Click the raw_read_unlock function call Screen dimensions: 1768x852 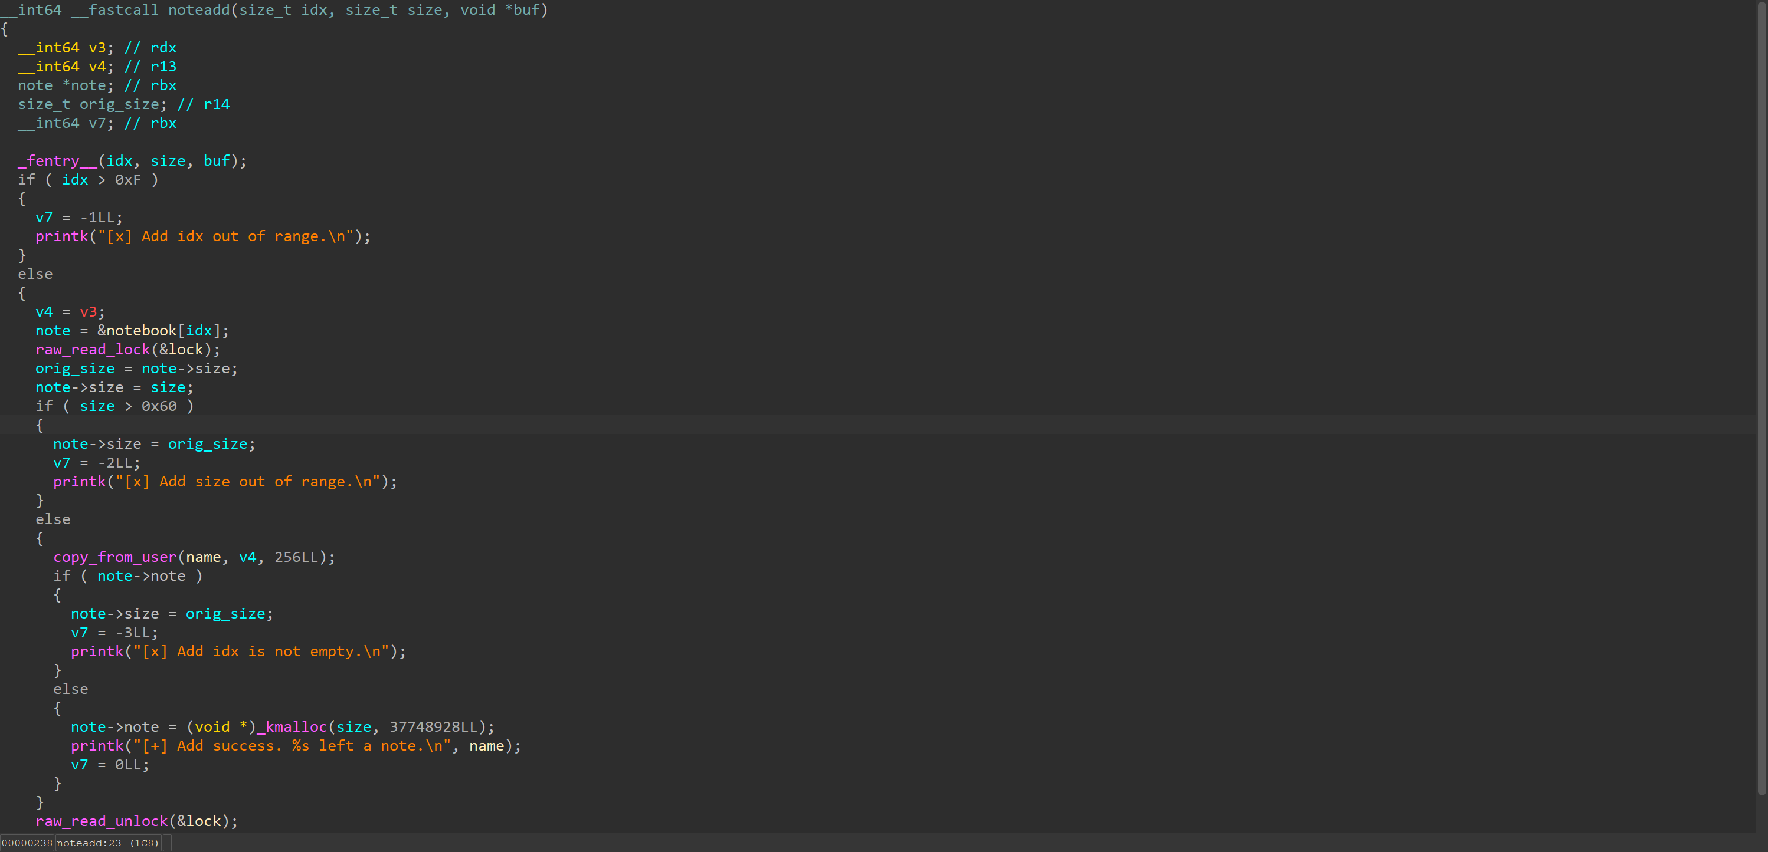coord(102,821)
